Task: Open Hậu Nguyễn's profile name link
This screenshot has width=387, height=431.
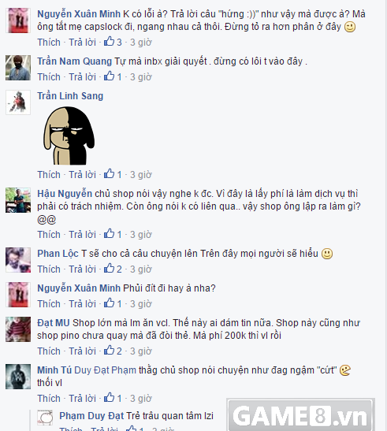Action: pyautogui.click(x=65, y=194)
